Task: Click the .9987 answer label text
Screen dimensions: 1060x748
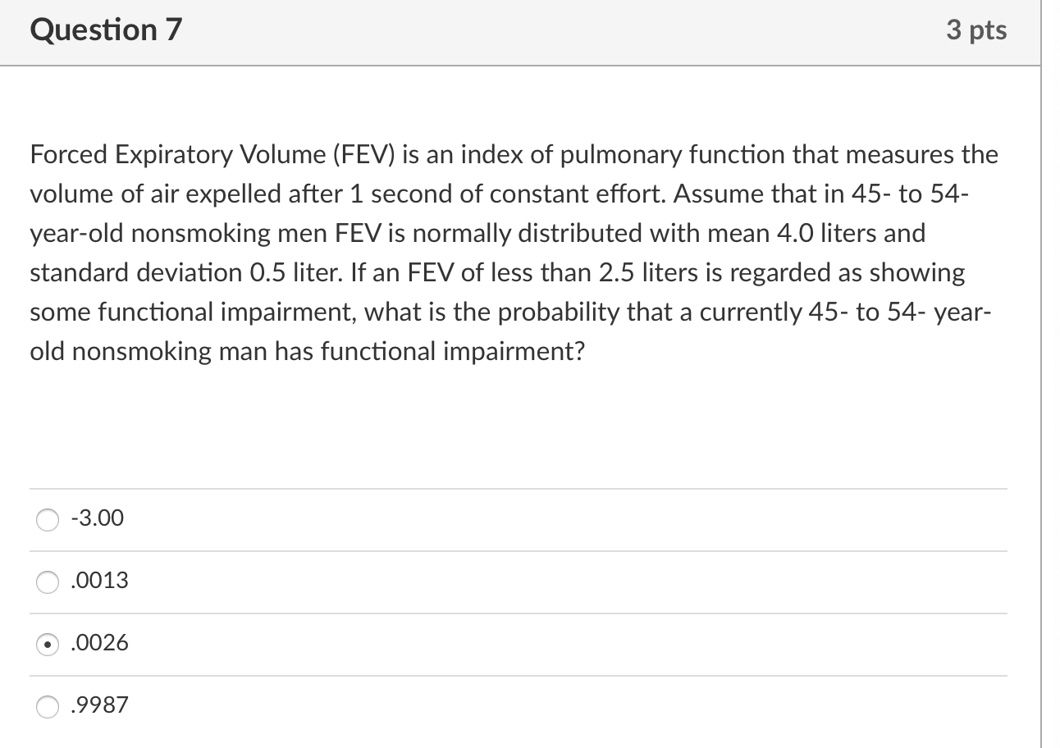Action: 98,705
